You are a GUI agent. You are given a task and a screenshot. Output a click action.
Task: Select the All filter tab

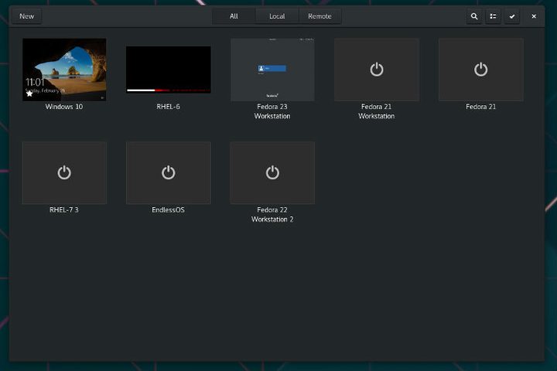[x=234, y=16]
